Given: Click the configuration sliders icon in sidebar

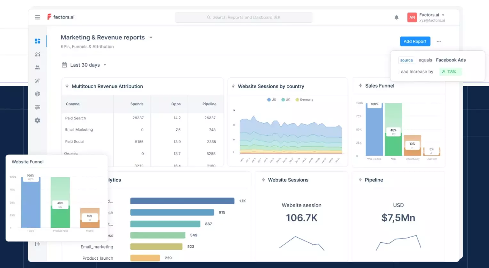Looking at the screenshot, I should 37,107.
